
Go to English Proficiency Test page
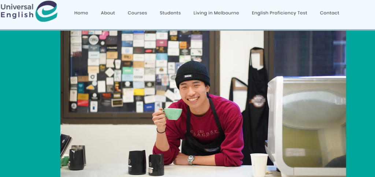pos(279,13)
